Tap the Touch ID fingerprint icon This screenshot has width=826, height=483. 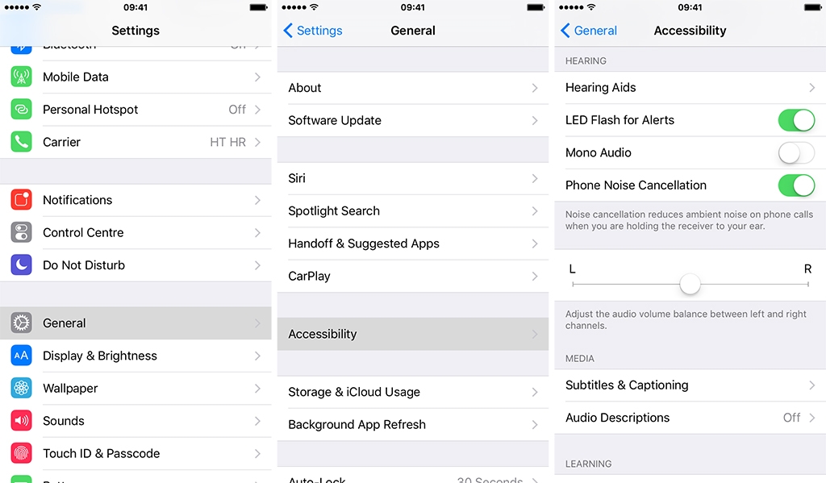pyautogui.click(x=21, y=453)
